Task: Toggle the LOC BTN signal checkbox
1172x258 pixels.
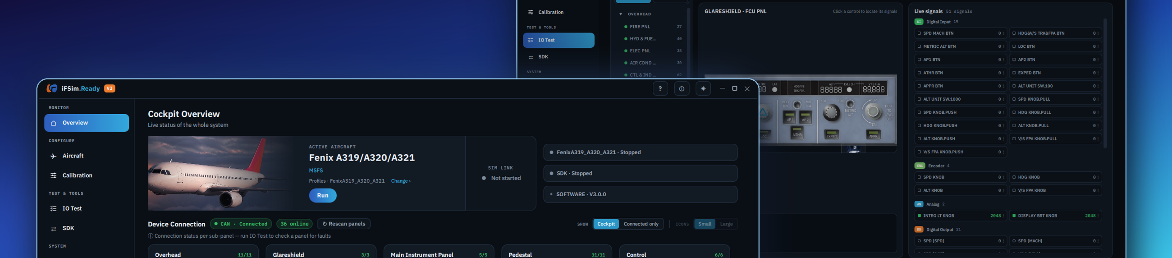Action: [1014, 46]
